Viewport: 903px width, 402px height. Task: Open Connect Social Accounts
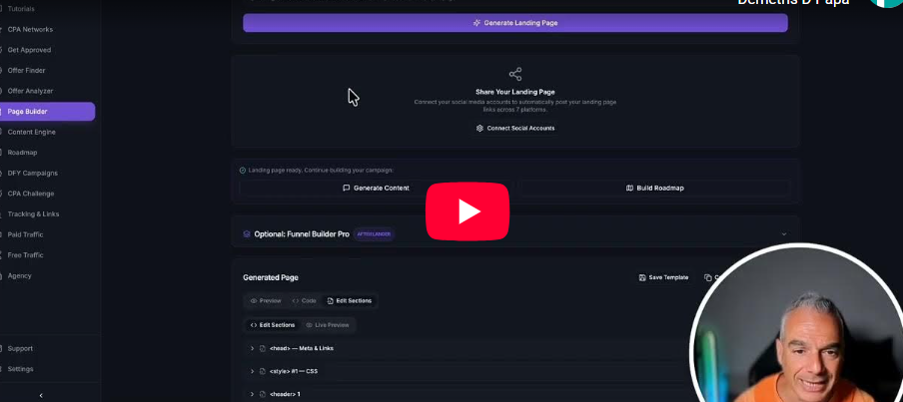point(515,129)
